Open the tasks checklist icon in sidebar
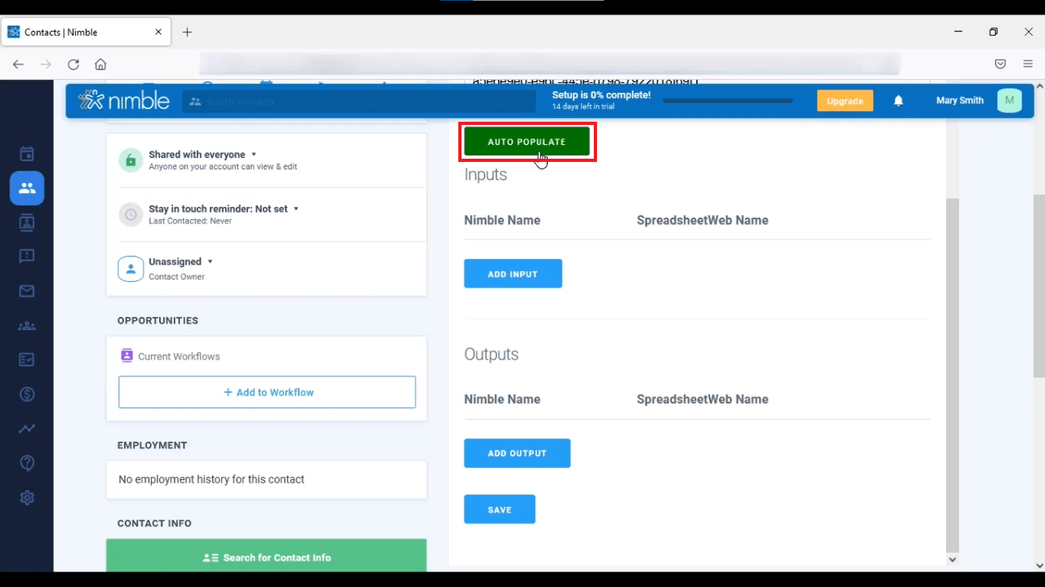1045x587 pixels. coord(27,360)
